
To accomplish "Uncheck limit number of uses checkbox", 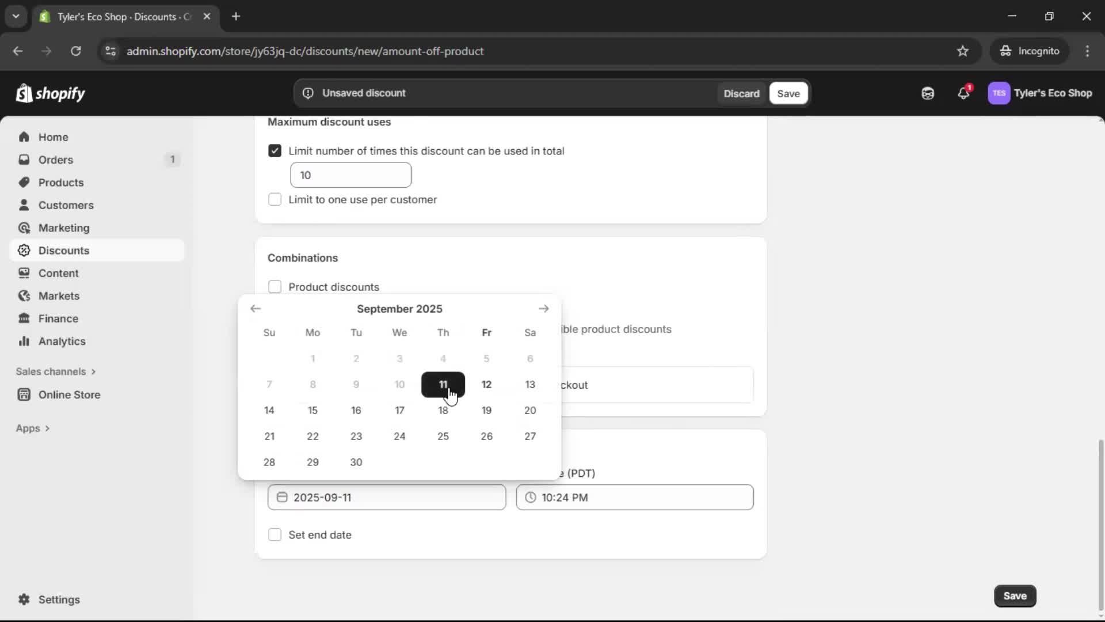I will tap(275, 150).
